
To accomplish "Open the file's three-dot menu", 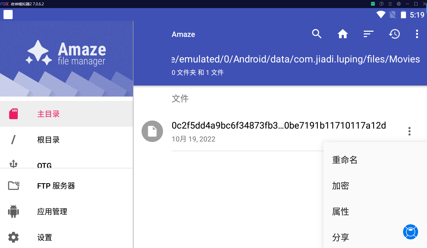I will (x=409, y=131).
